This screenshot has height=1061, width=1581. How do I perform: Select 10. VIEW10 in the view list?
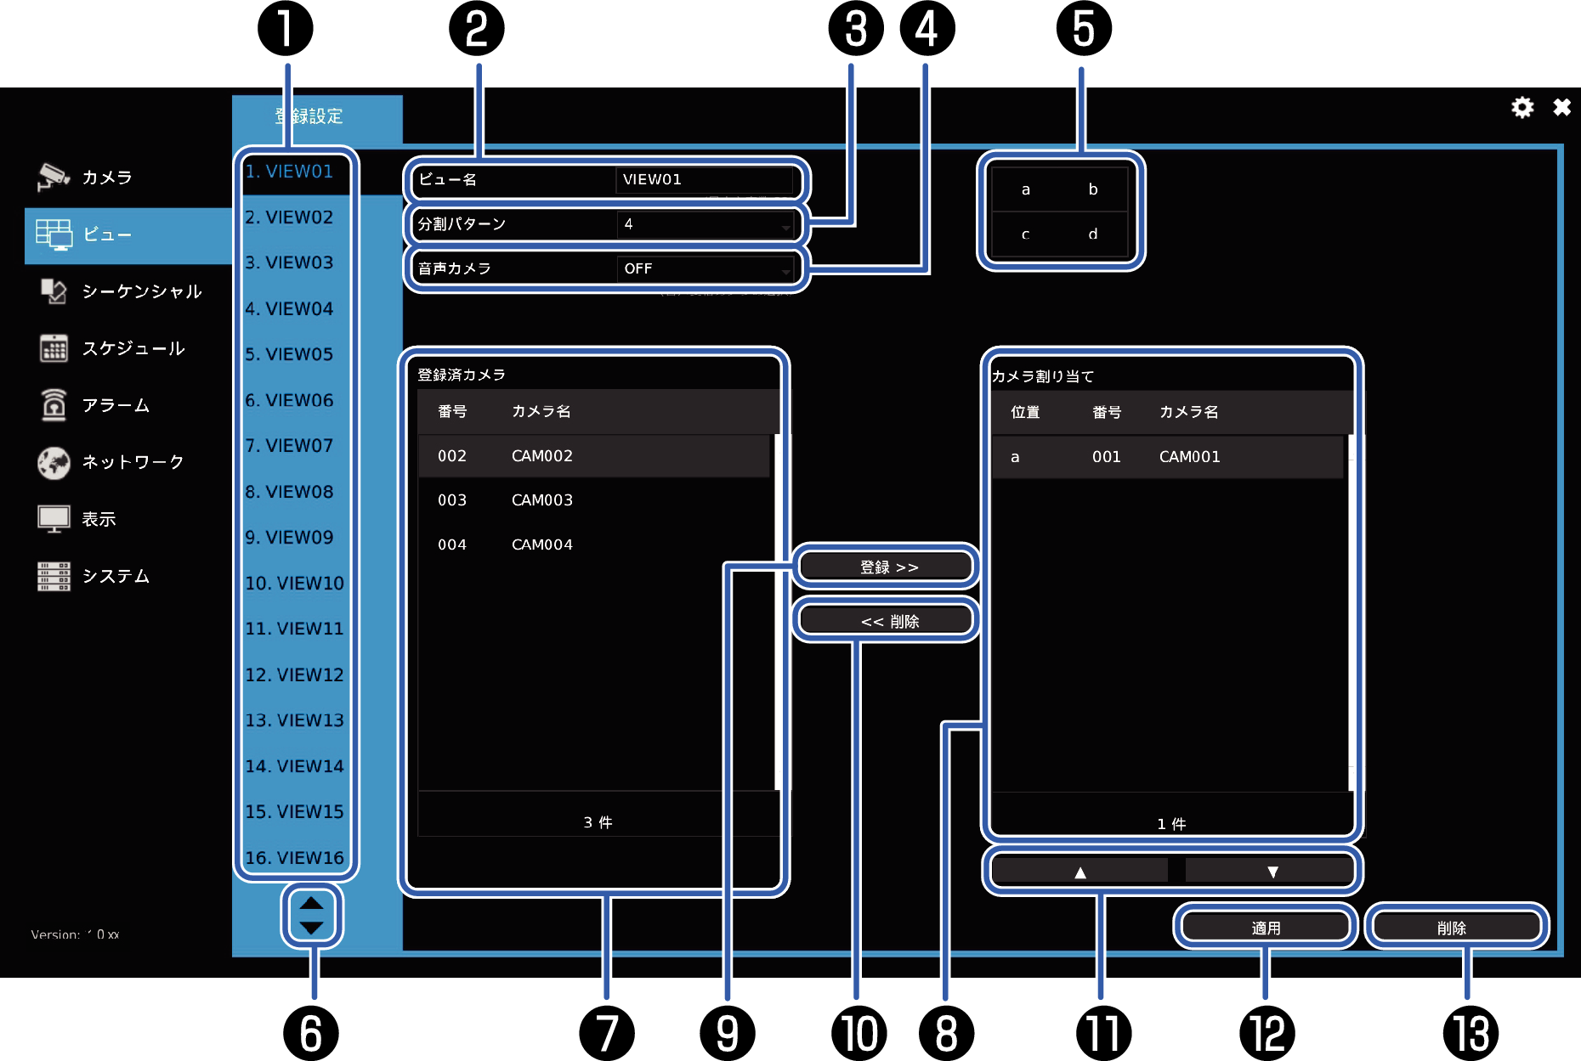[295, 584]
